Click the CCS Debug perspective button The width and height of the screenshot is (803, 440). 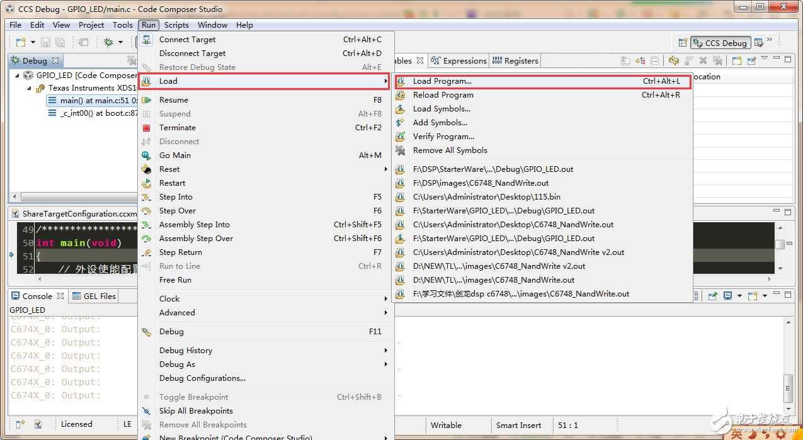pyautogui.click(x=720, y=43)
